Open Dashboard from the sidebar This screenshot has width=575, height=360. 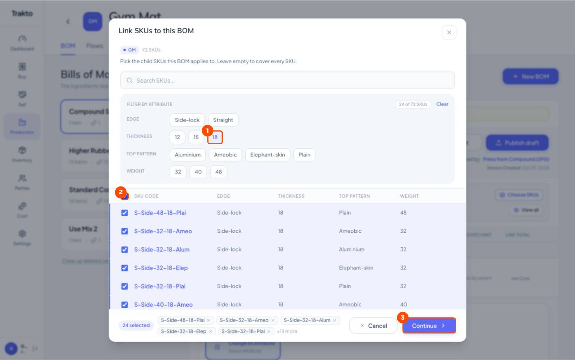click(x=22, y=43)
